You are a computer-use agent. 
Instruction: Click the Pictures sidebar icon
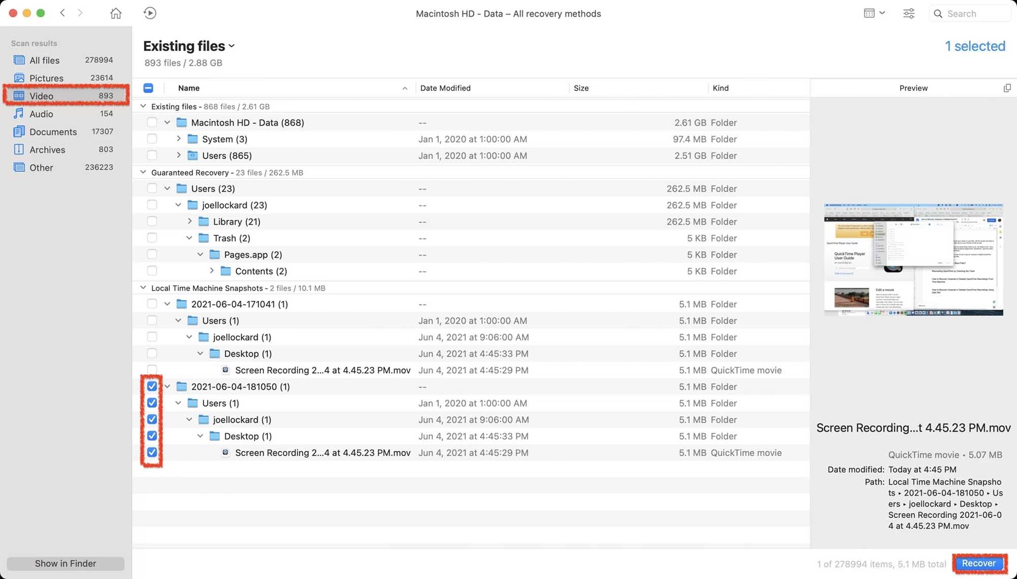click(19, 78)
